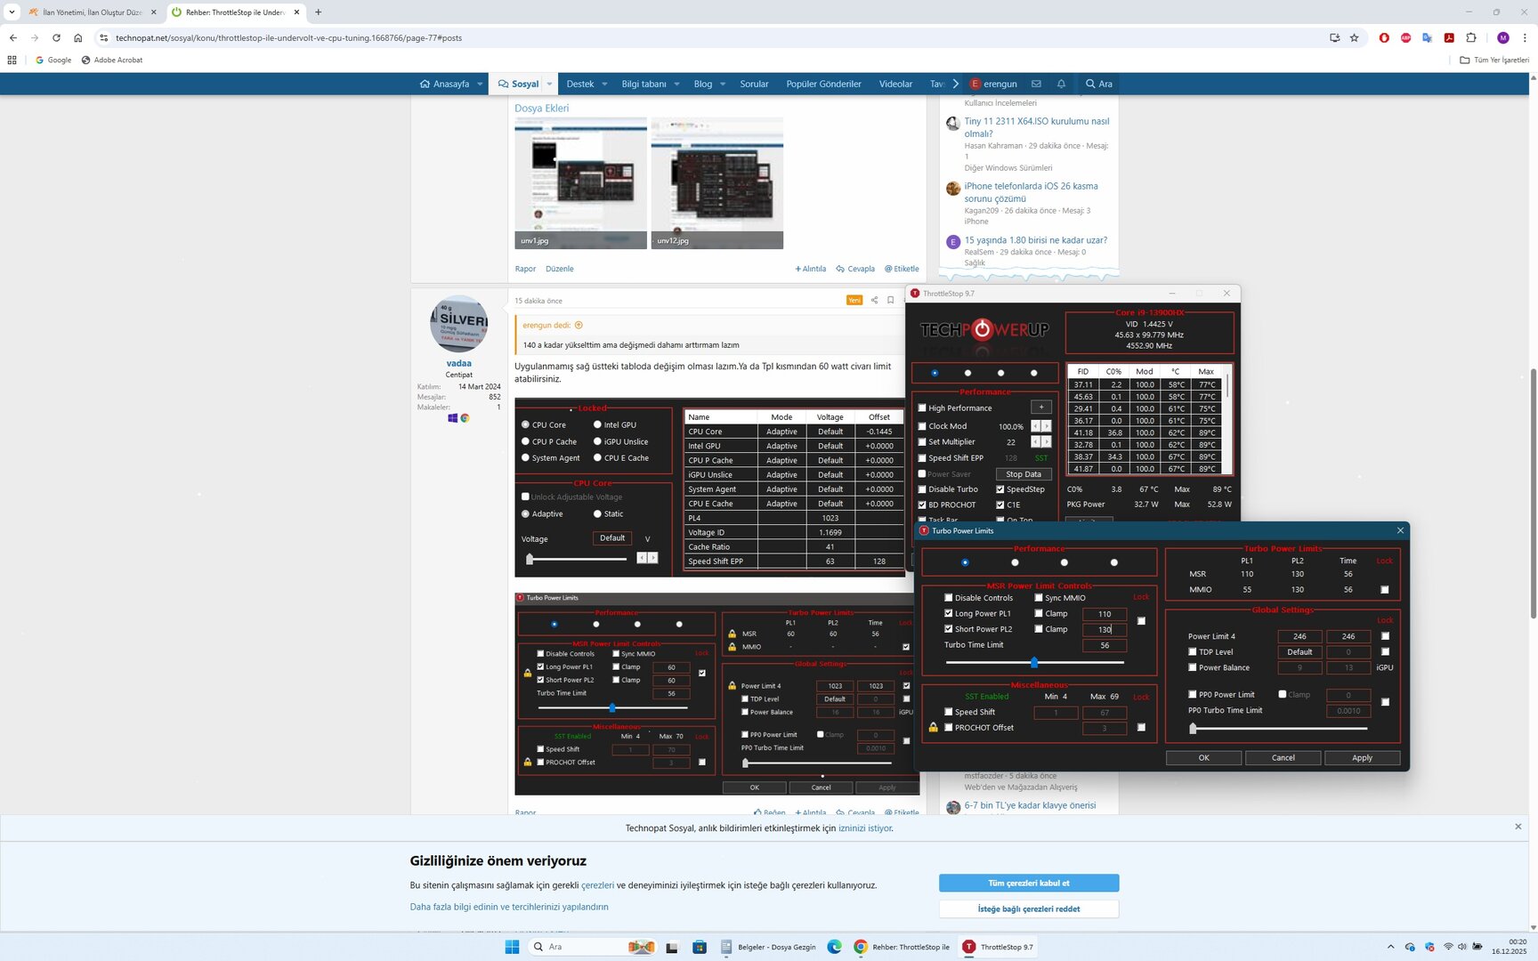Open Microsoft Edge from the taskbar
The image size is (1538, 961).
[x=834, y=947]
